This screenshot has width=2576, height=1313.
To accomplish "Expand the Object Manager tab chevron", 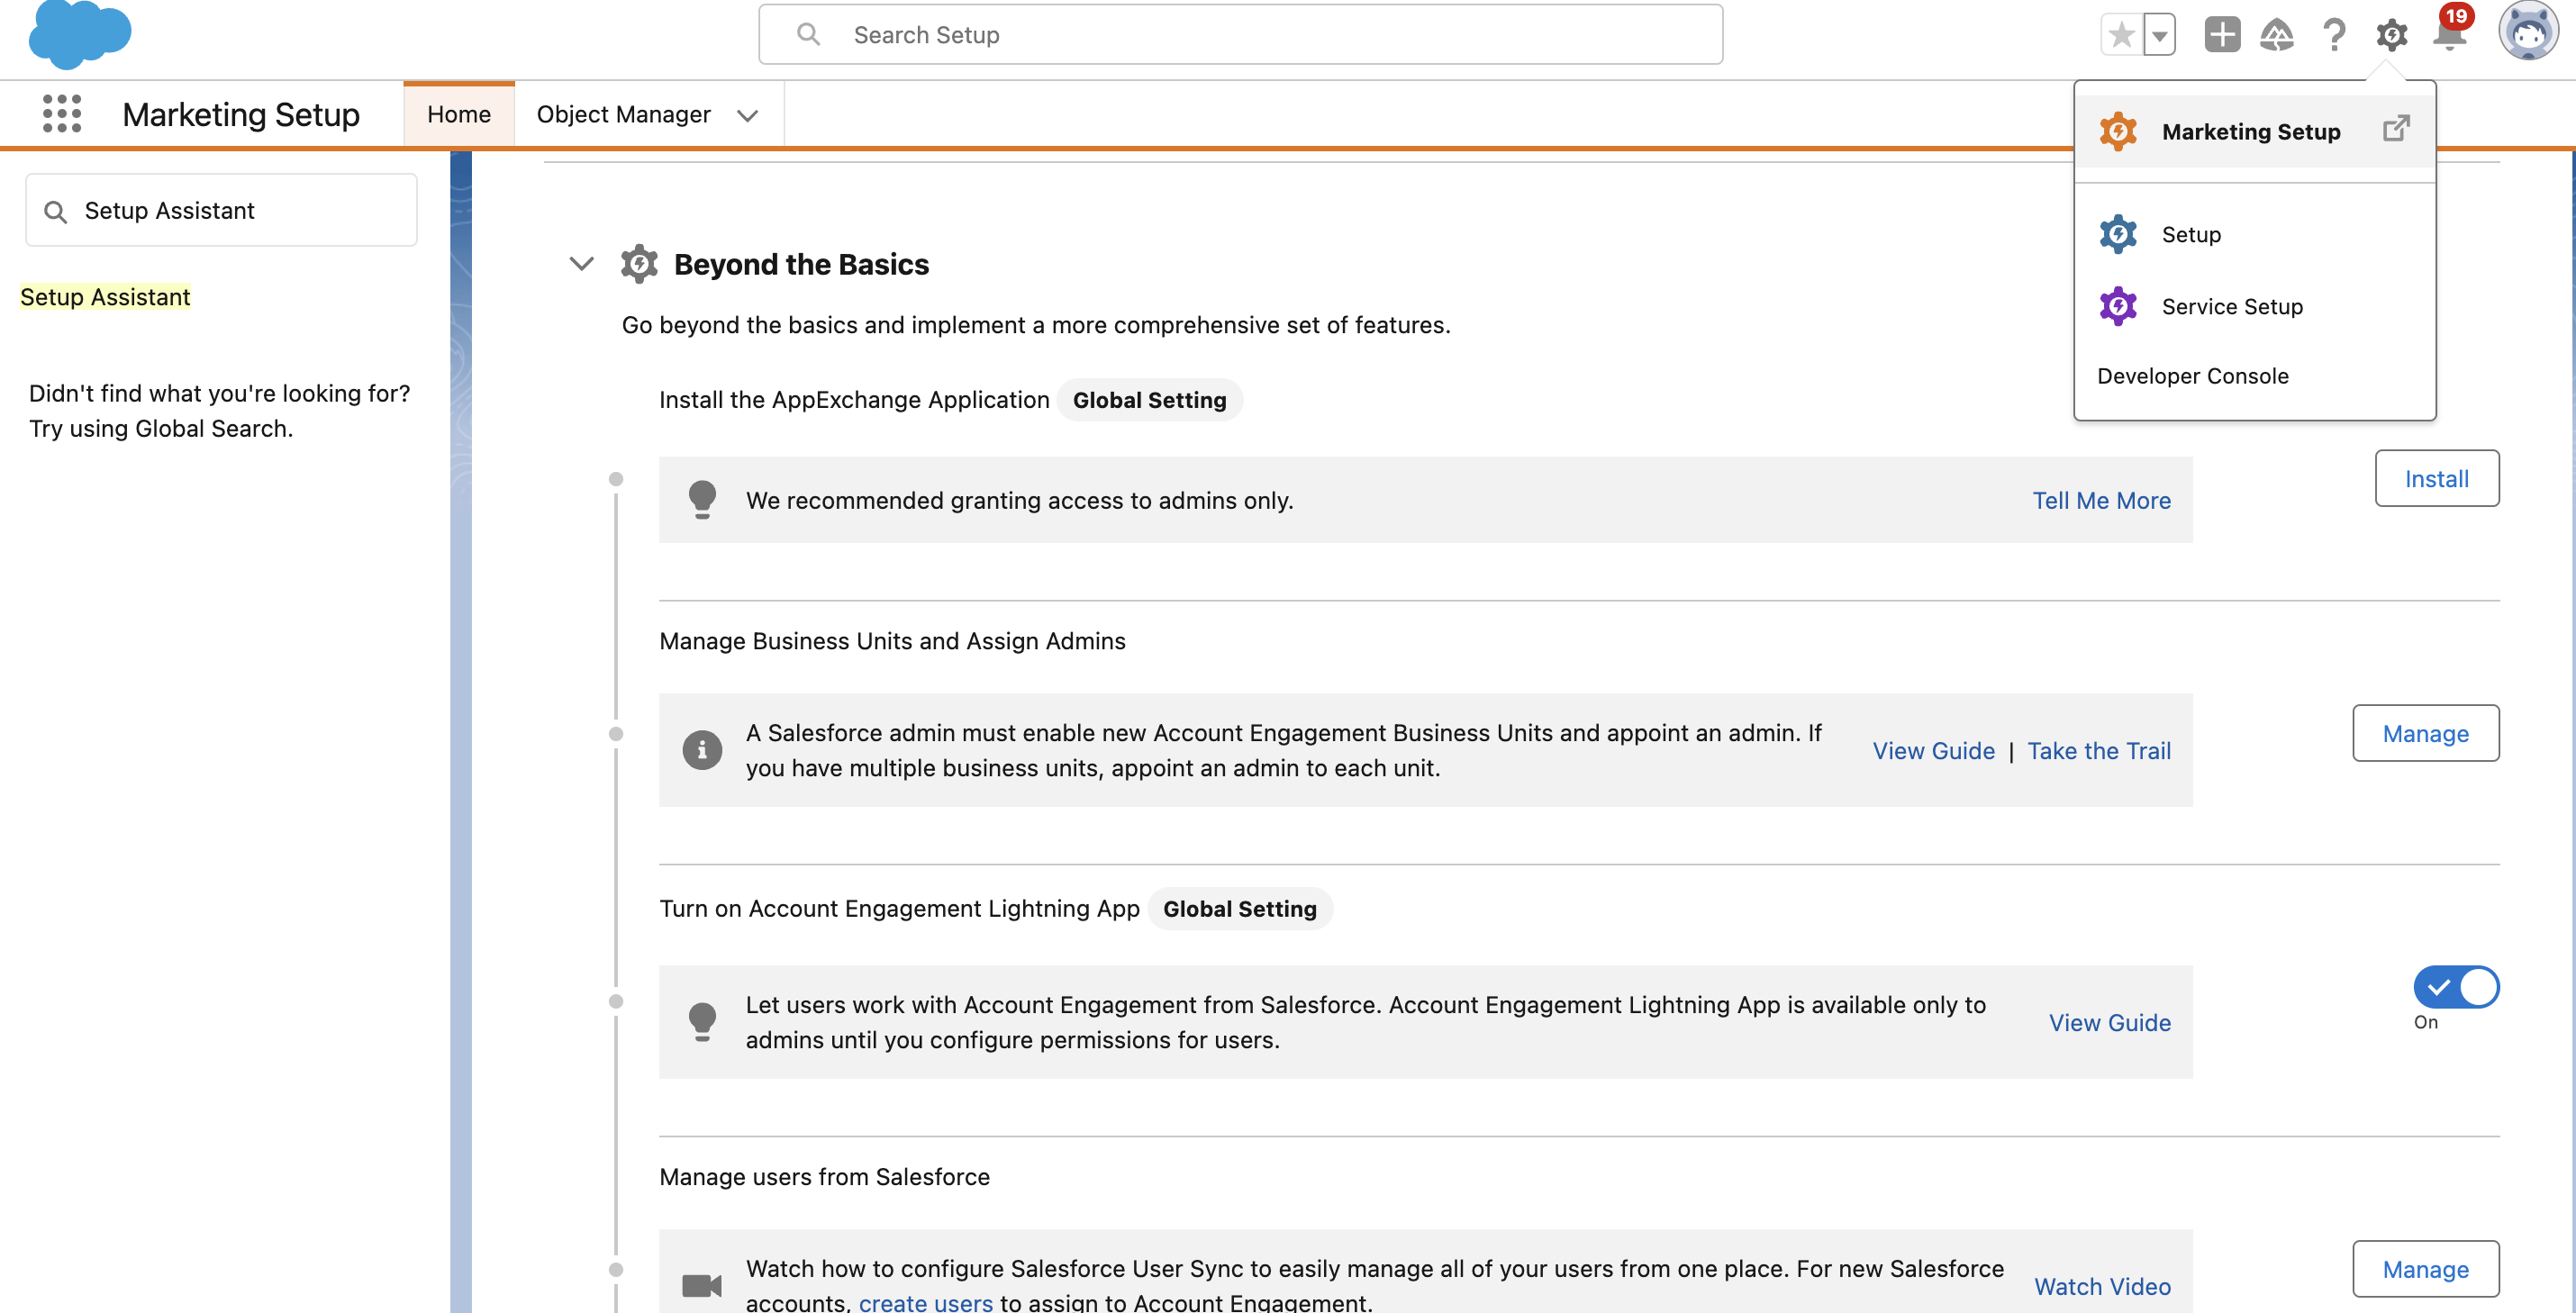I will (x=747, y=115).
